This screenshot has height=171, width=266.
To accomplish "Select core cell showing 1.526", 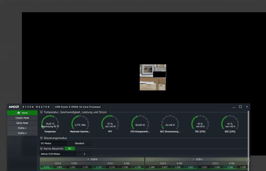I will pos(178,167).
